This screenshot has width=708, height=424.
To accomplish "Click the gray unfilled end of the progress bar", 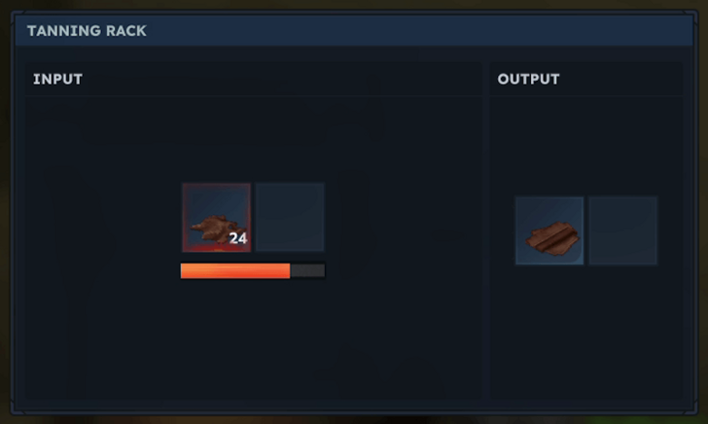I will [307, 271].
